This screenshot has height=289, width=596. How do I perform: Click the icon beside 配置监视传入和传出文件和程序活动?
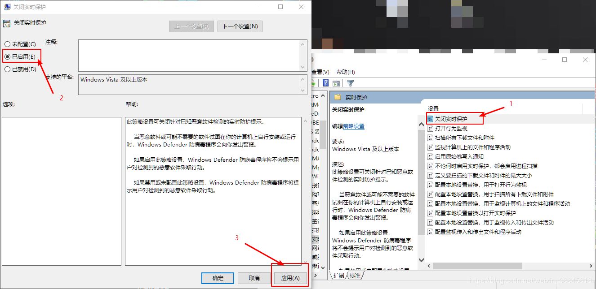pos(430,232)
